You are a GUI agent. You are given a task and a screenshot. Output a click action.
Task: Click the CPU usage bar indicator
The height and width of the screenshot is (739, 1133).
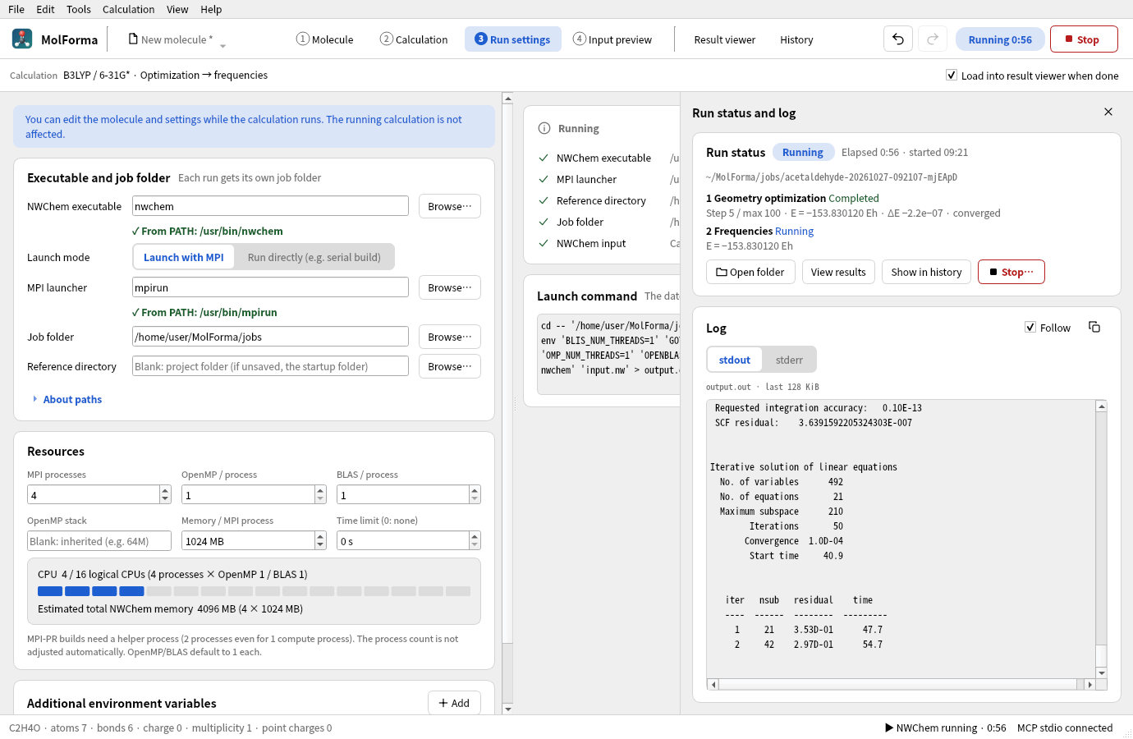coord(254,591)
